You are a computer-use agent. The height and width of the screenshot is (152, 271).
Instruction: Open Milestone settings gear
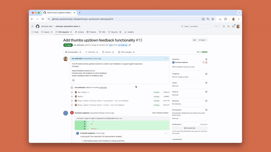(x=206, y=101)
